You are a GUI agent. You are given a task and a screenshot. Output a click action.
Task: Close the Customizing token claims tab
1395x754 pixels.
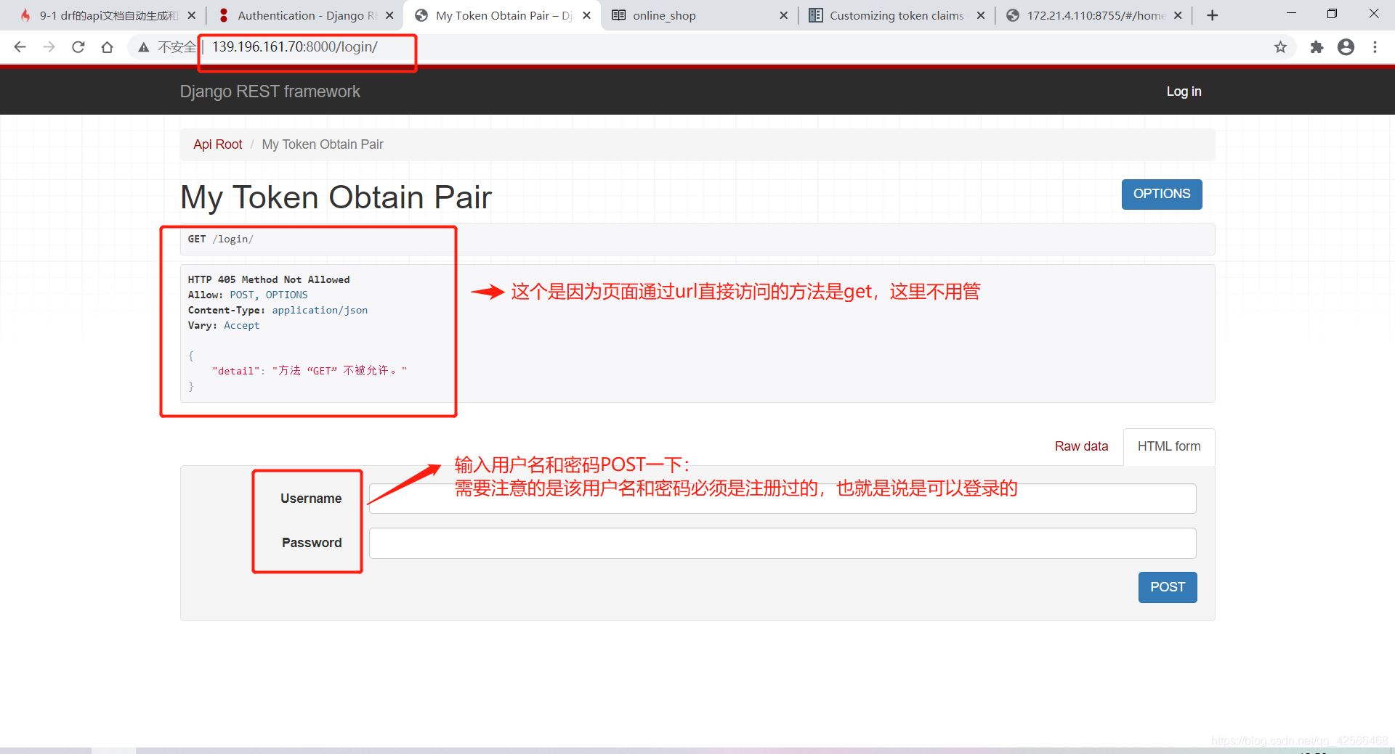pyautogui.click(x=981, y=15)
